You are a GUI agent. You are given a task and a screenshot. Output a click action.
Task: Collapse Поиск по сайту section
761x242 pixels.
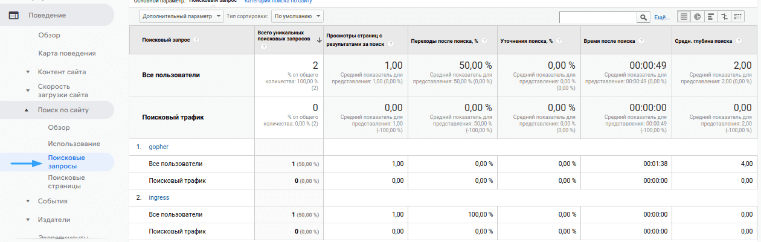click(27, 110)
